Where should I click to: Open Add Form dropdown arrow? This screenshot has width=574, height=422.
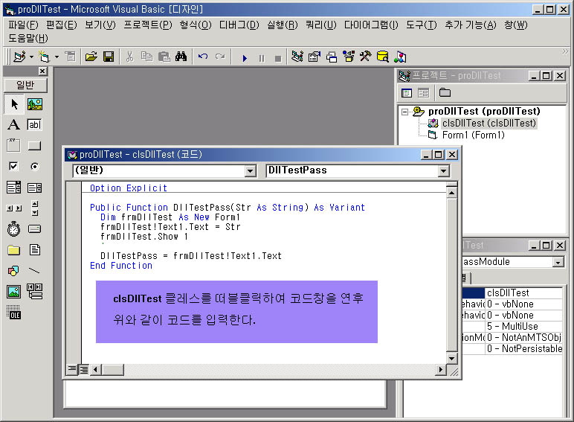pos(57,57)
